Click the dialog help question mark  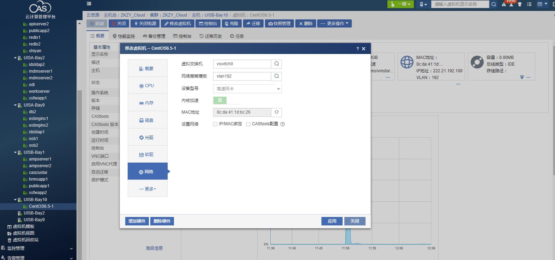click(357, 49)
